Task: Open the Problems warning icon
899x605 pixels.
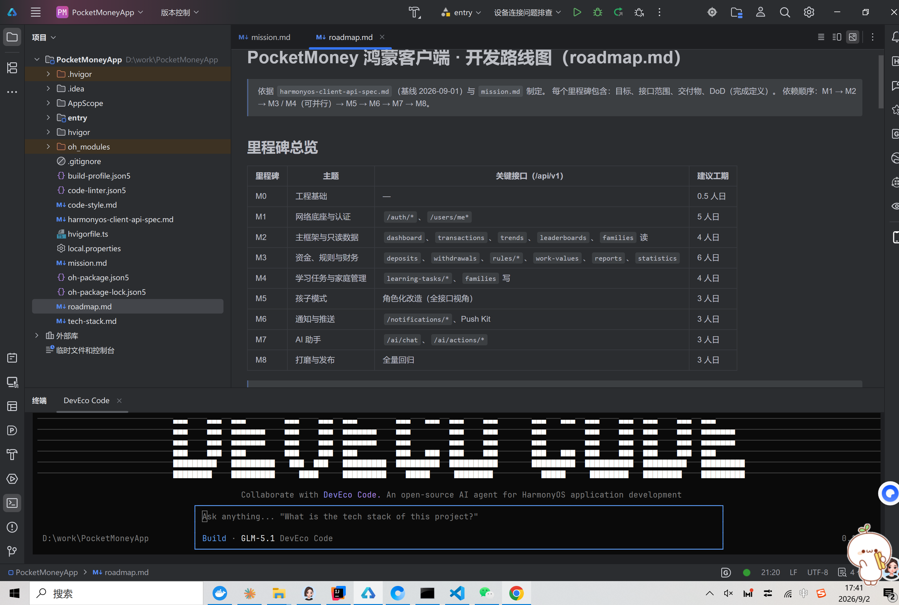Action: (12, 527)
